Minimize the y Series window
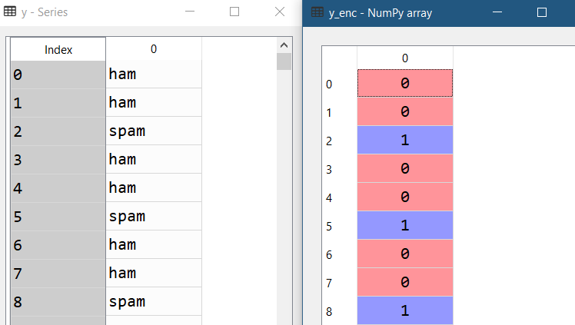Image resolution: width=575 pixels, height=325 pixels. pyautogui.click(x=190, y=12)
